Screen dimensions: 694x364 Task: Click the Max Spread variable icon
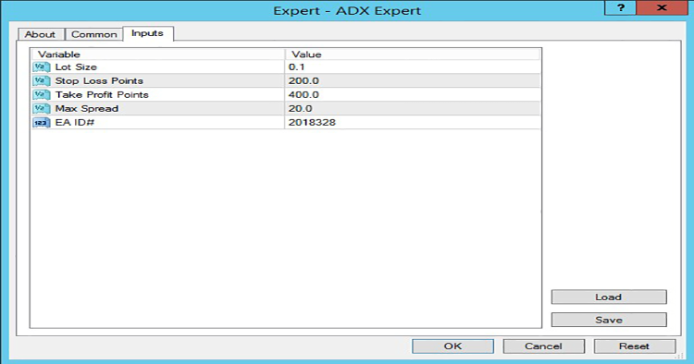click(41, 109)
